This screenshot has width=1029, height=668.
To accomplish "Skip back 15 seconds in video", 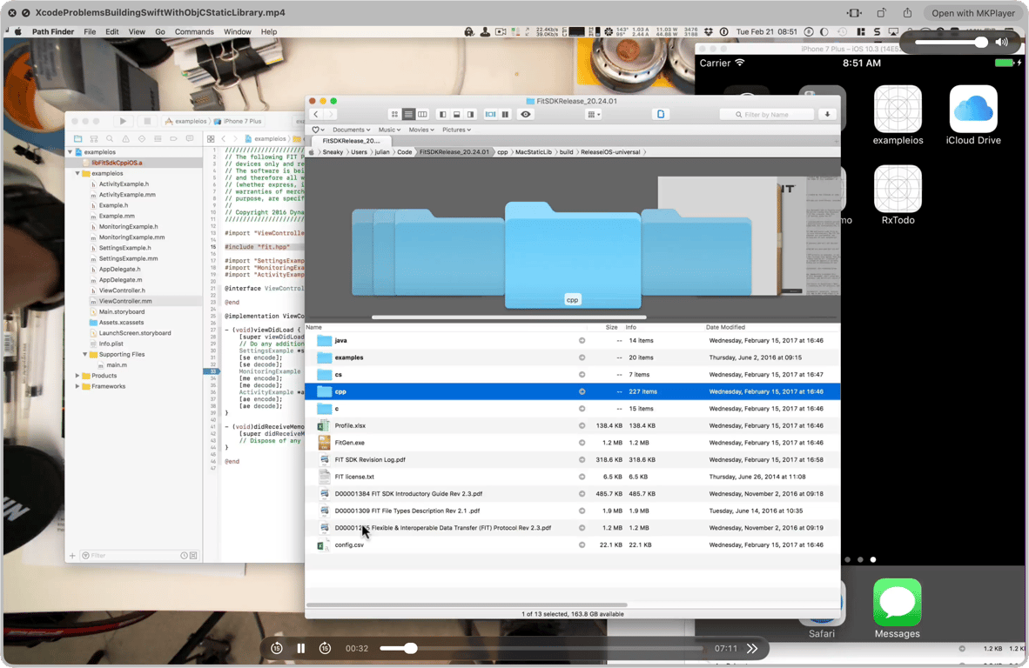I will pyautogui.click(x=276, y=648).
